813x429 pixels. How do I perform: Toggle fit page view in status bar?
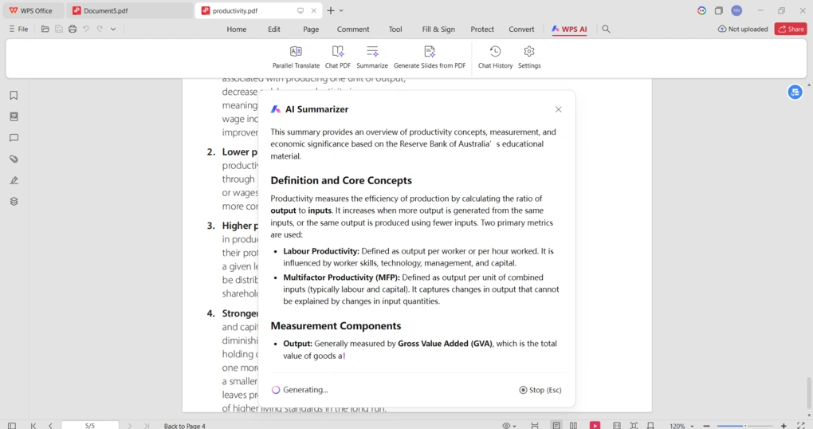pyautogui.click(x=634, y=425)
